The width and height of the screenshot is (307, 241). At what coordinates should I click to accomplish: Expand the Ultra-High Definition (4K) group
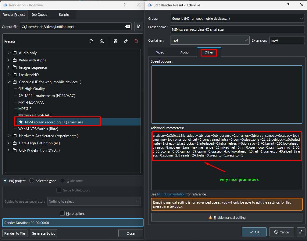(9, 143)
